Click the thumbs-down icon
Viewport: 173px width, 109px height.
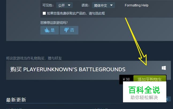pyautogui.click(x=67, y=30)
